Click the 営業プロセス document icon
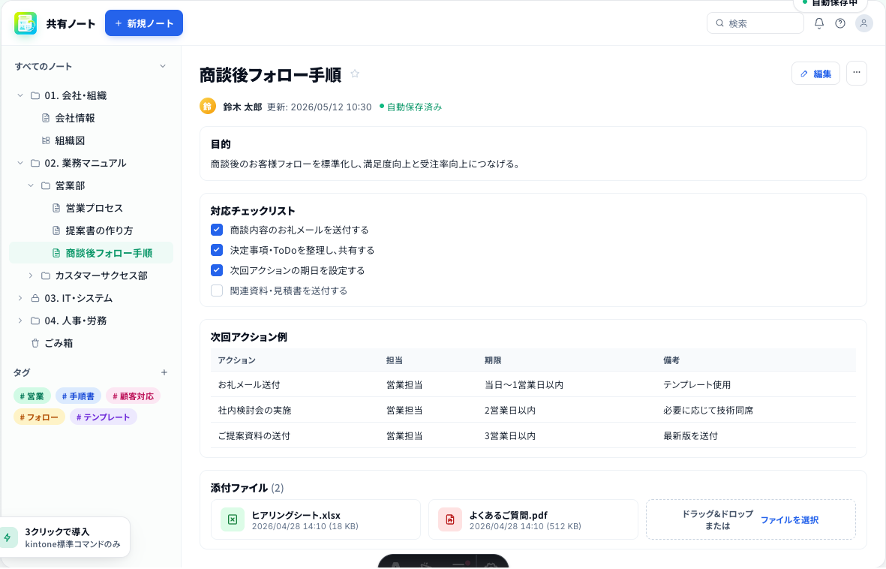886x569 pixels. tap(56, 208)
